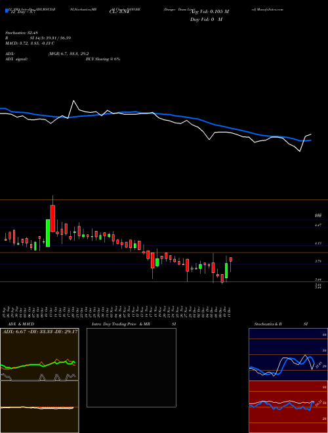Click the 'SI 14/3: 39.31 / 56.59' value
This screenshot has height=433, width=328.
[x=51, y=38]
